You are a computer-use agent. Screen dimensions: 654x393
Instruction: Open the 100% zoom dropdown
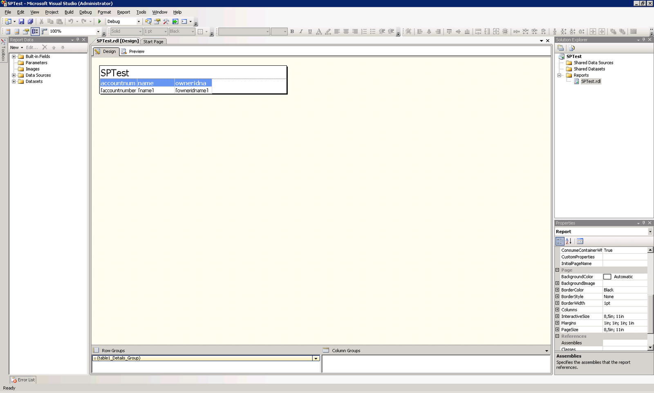(x=98, y=31)
